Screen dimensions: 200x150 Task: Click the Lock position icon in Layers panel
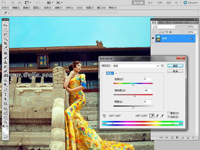(167, 32)
